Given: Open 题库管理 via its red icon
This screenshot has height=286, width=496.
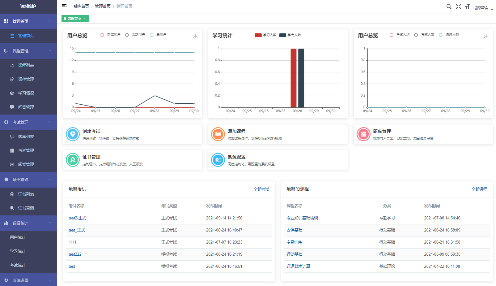Looking at the screenshot, I should (x=363, y=134).
